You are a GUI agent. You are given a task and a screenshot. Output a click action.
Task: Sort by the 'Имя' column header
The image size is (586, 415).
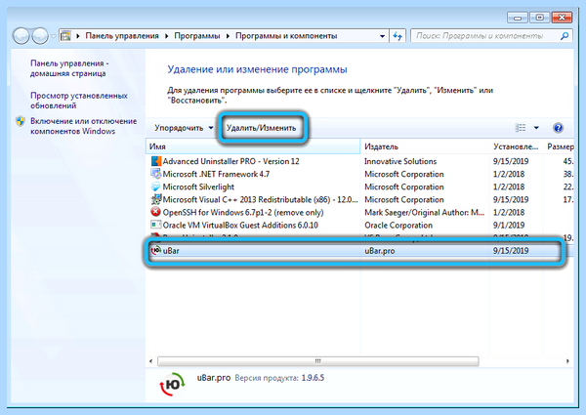[x=253, y=146]
